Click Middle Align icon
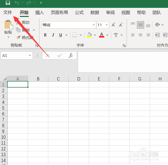Viewport: 168px width, 165px height. (x=141, y=25)
